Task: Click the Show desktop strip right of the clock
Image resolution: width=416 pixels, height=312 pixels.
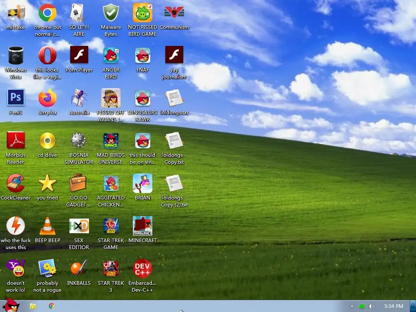Action: coord(413,306)
